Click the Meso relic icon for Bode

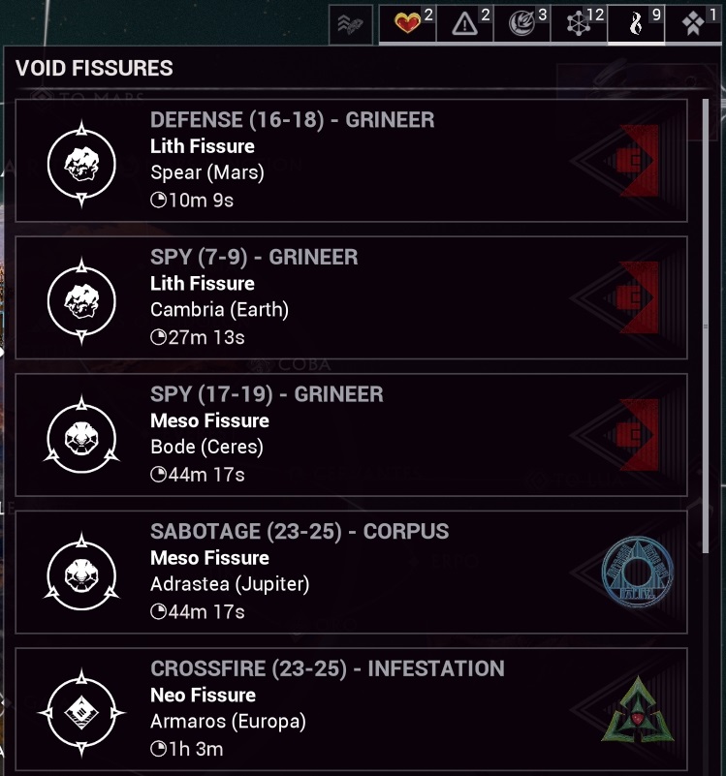point(82,436)
